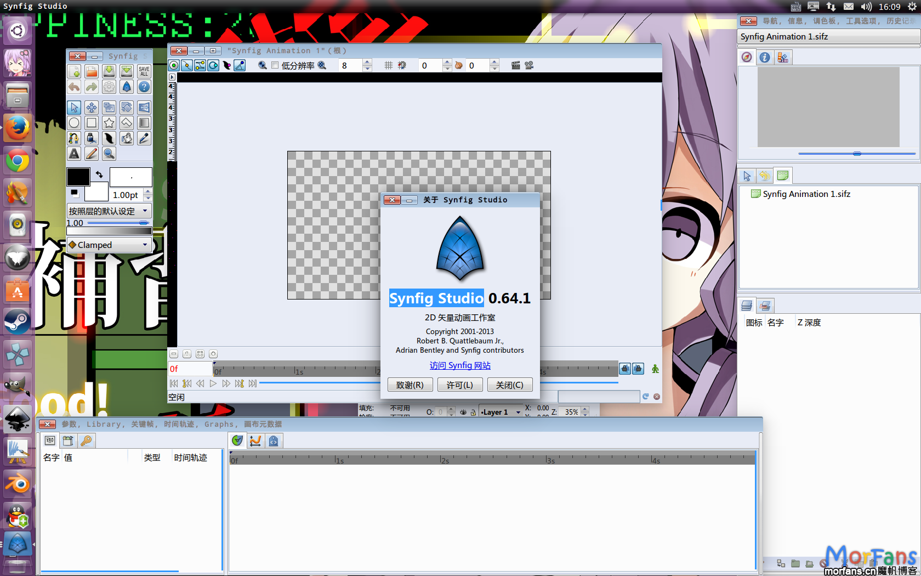The height and width of the screenshot is (576, 921).
Task: Toggle grid display in canvas toolbar
Action: point(389,65)
